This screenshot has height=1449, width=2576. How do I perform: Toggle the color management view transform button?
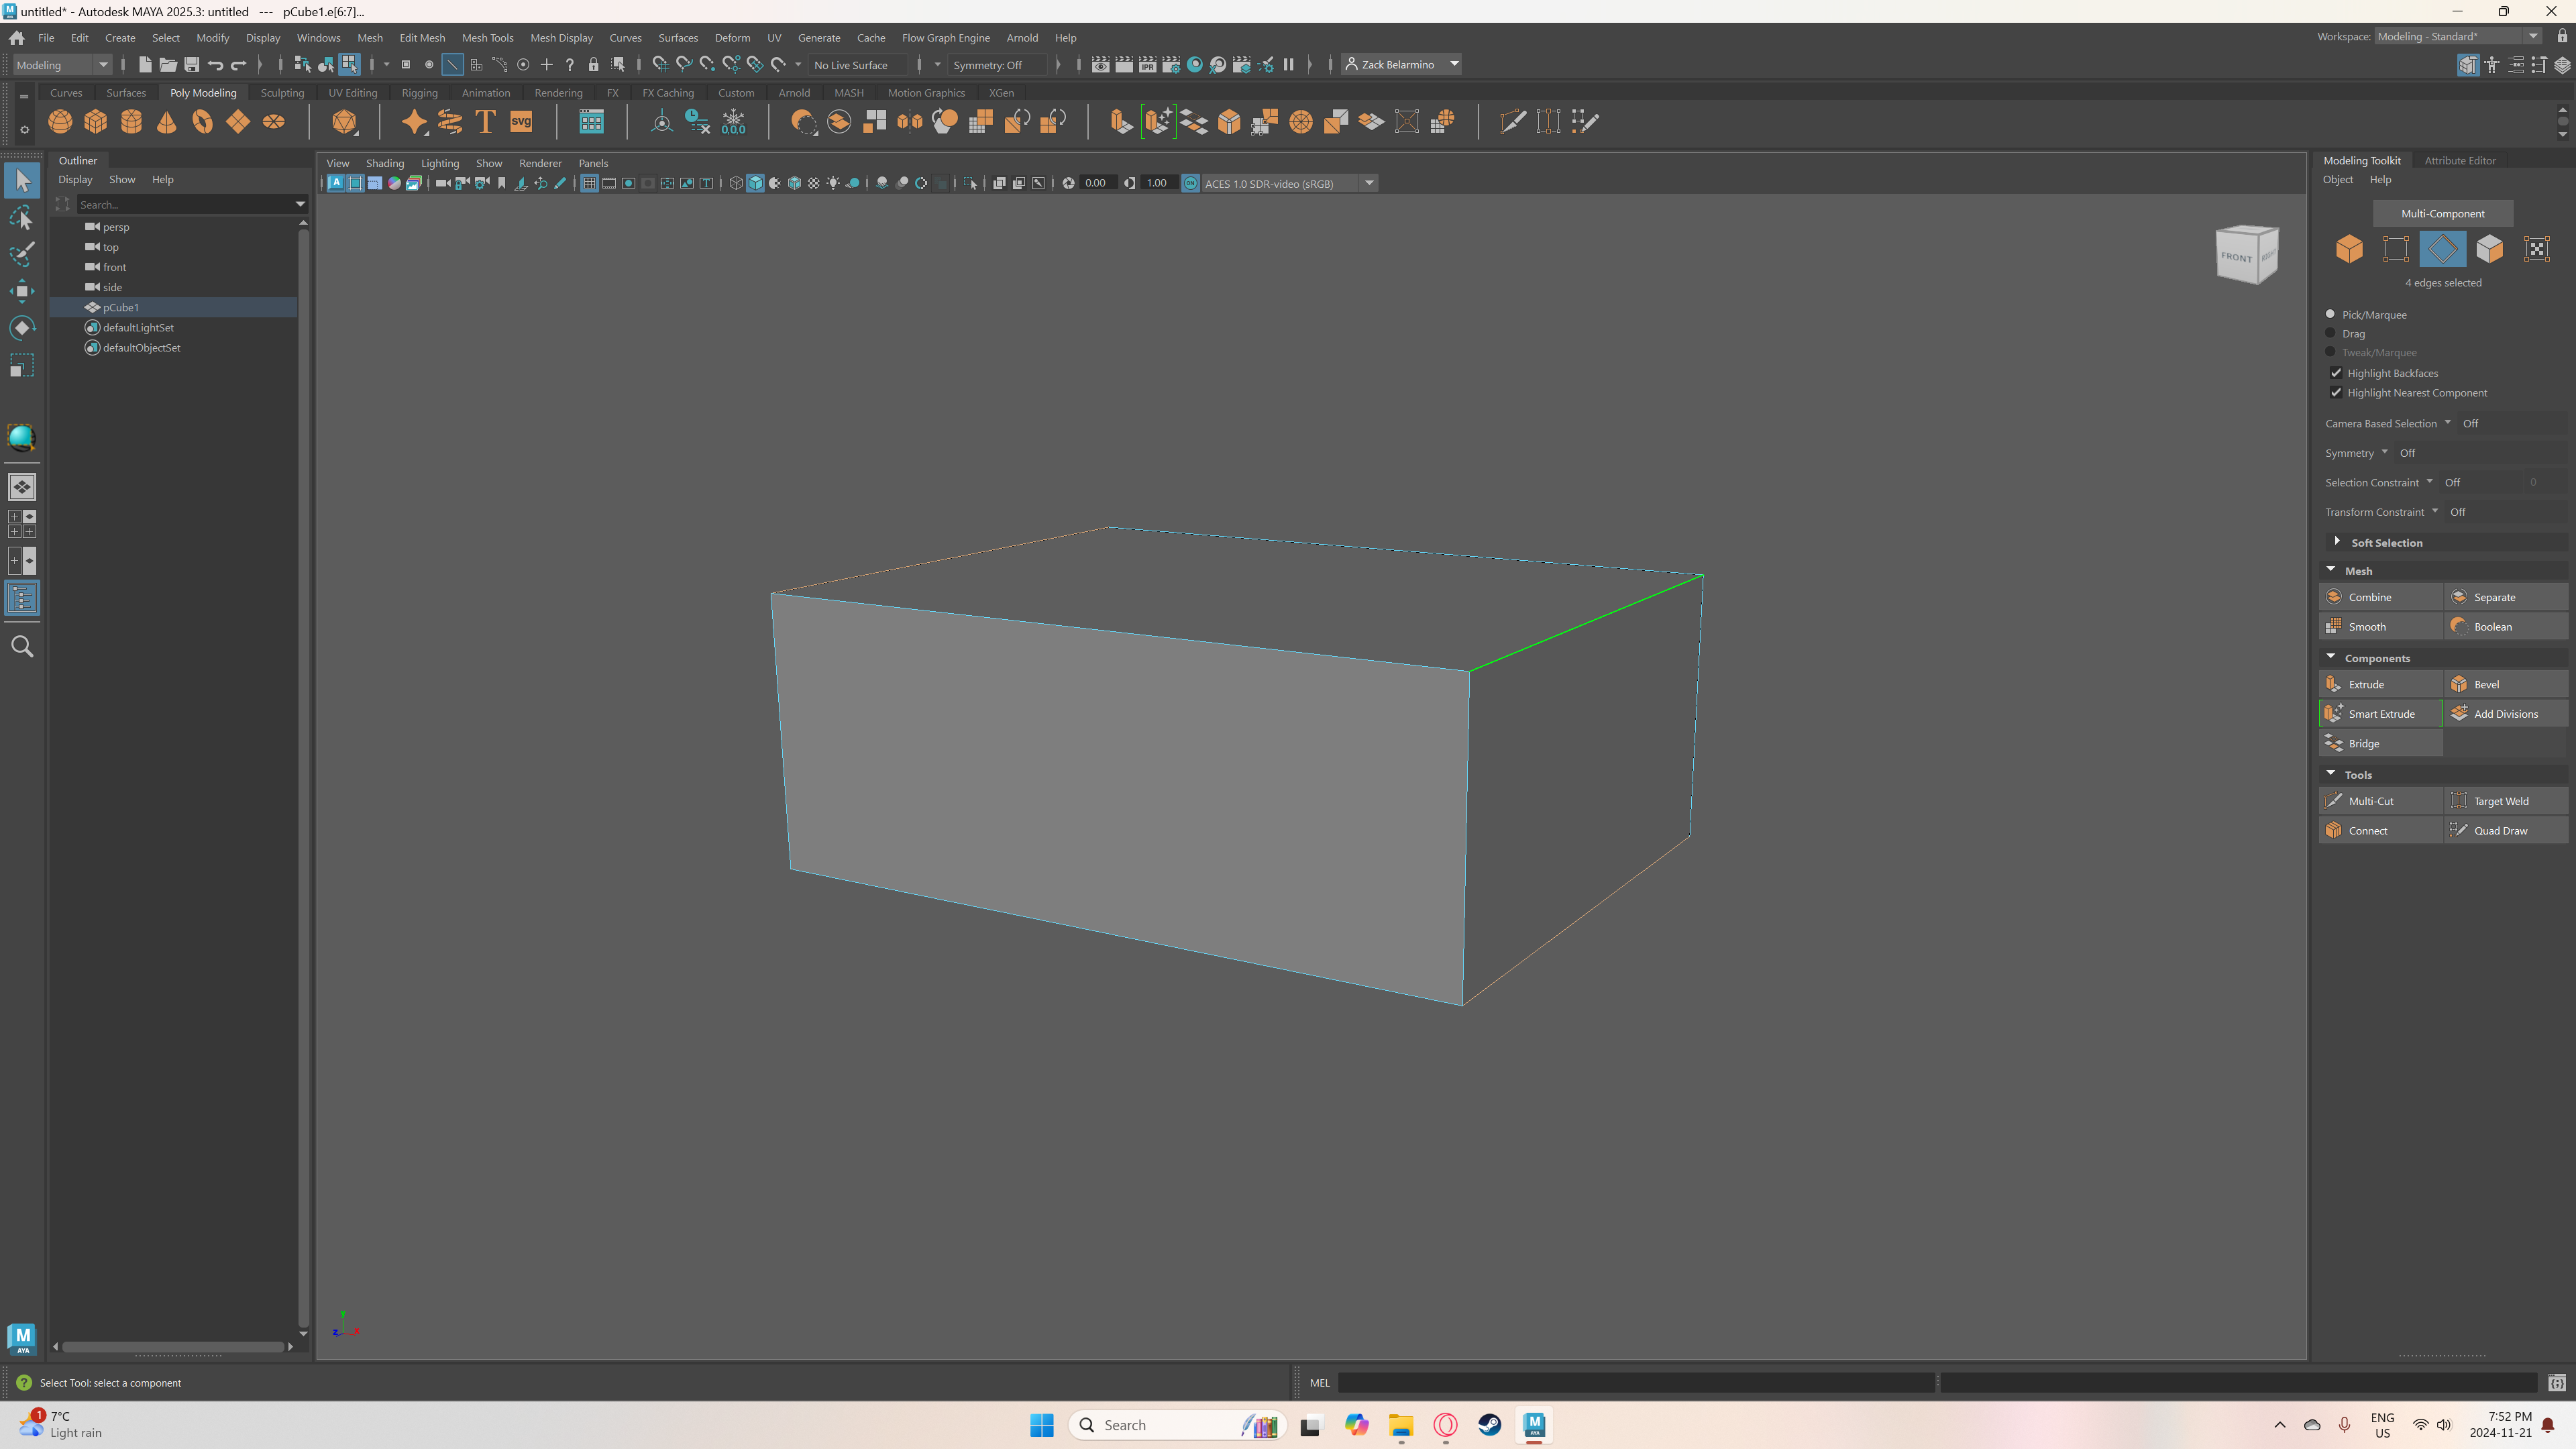(1190, 183)
